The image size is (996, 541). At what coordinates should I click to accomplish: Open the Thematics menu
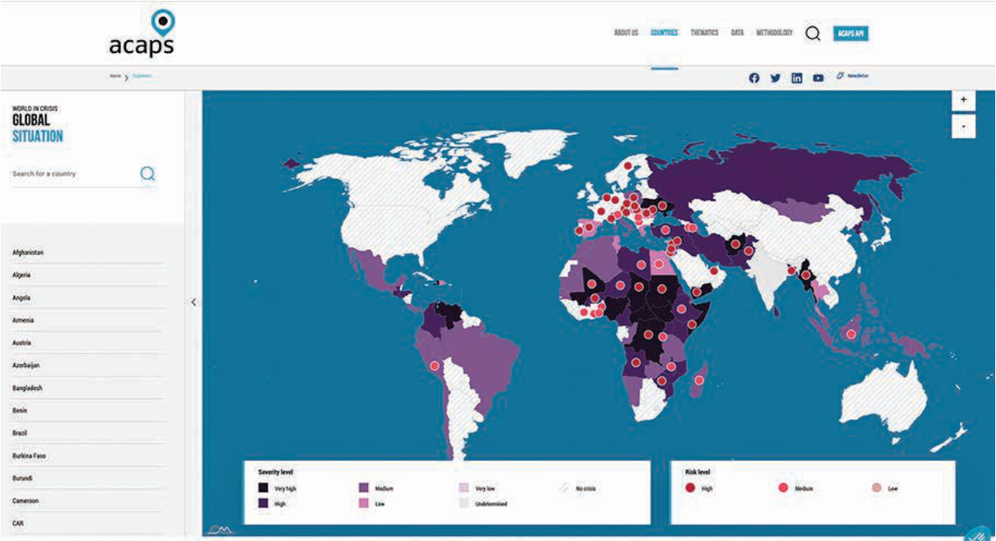(704, 33)
